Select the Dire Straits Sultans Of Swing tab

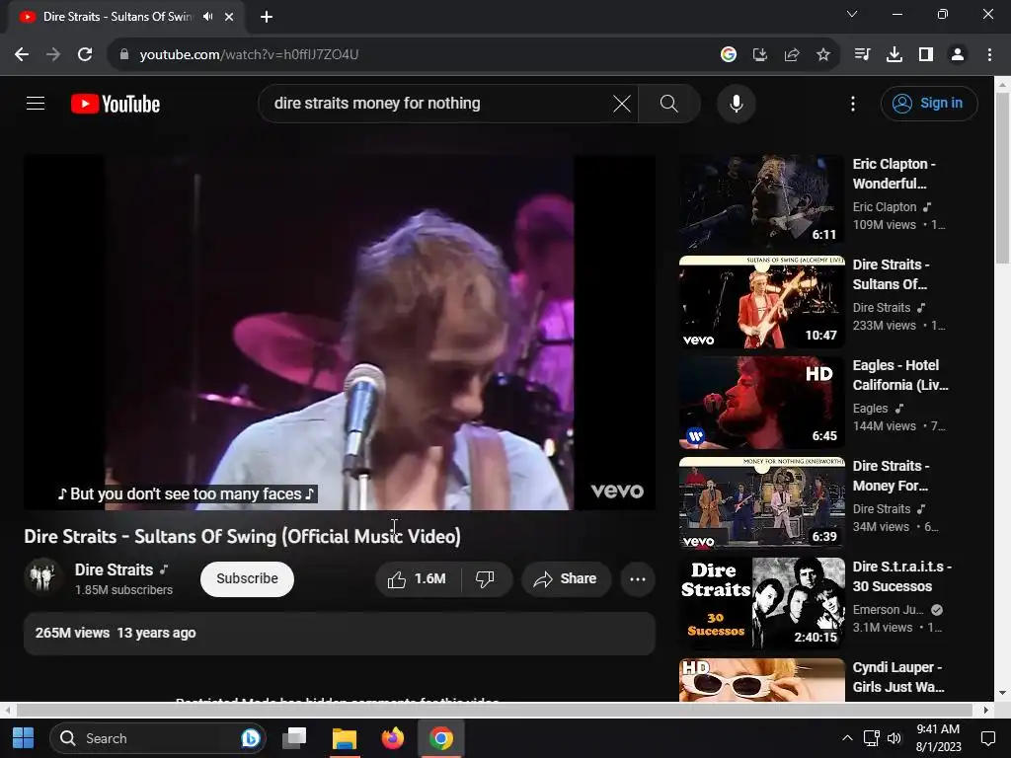[x=126, y=17]
